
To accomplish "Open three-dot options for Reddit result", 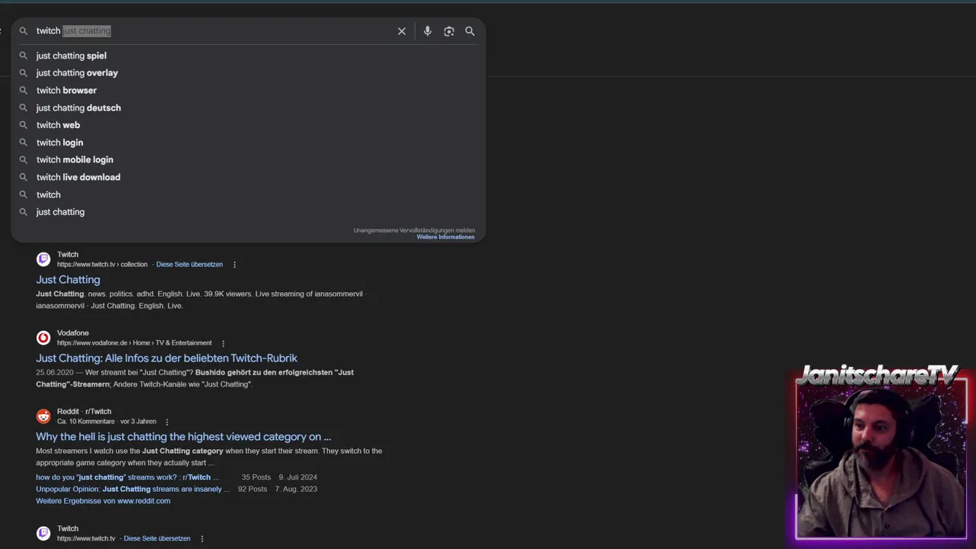I will pyautogui.click(x=167, y=422).
